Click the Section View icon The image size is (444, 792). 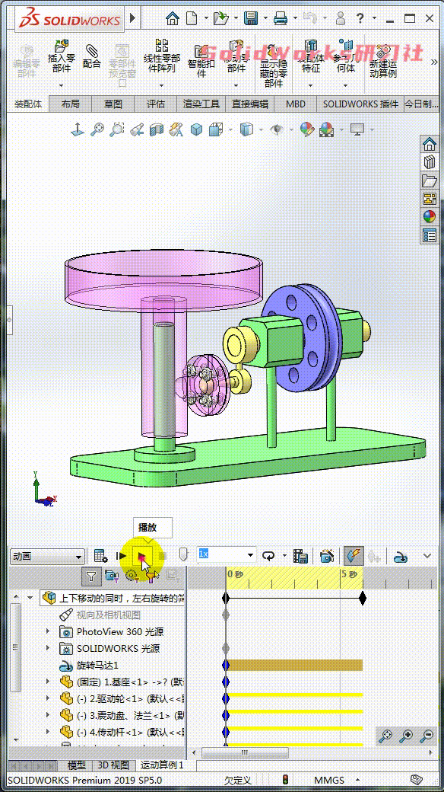[x=157, y=129]
